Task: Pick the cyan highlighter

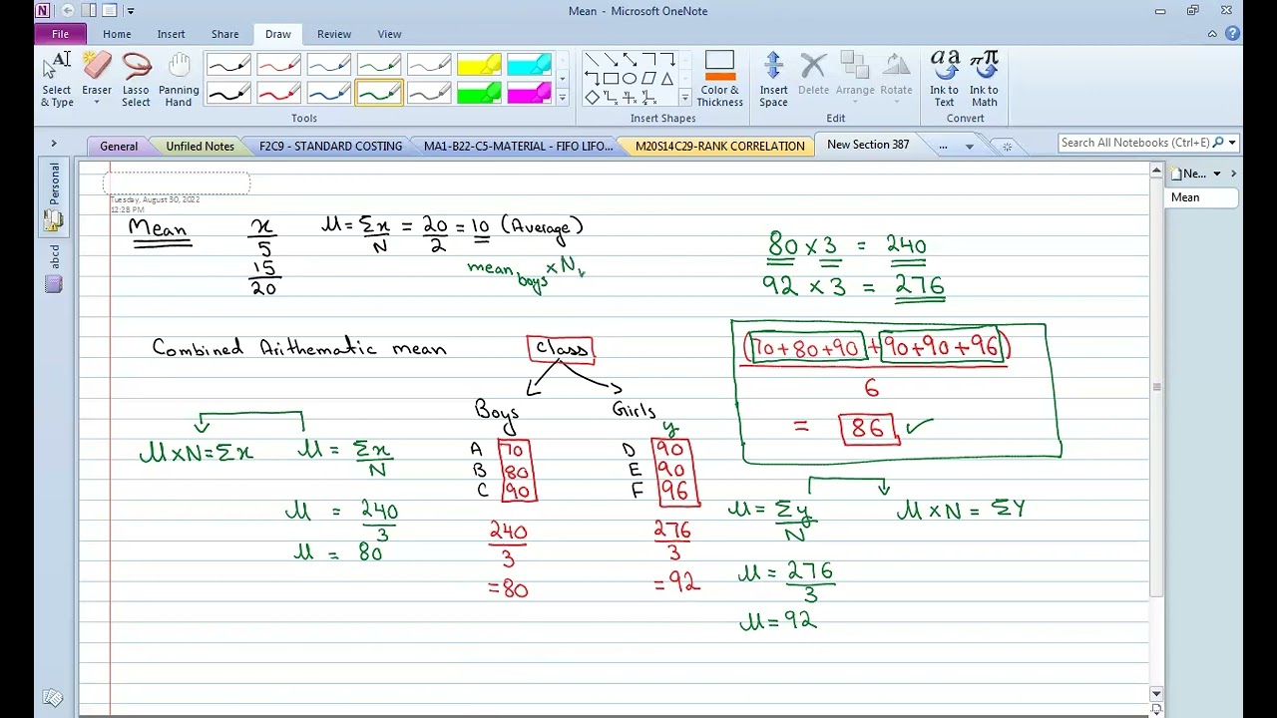Action: (x=528, y=66)
